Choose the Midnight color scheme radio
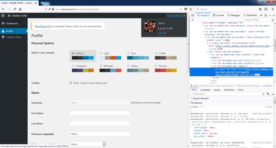Image resolution: width=276 pixels, height=148 pixels. click(101, 66)
